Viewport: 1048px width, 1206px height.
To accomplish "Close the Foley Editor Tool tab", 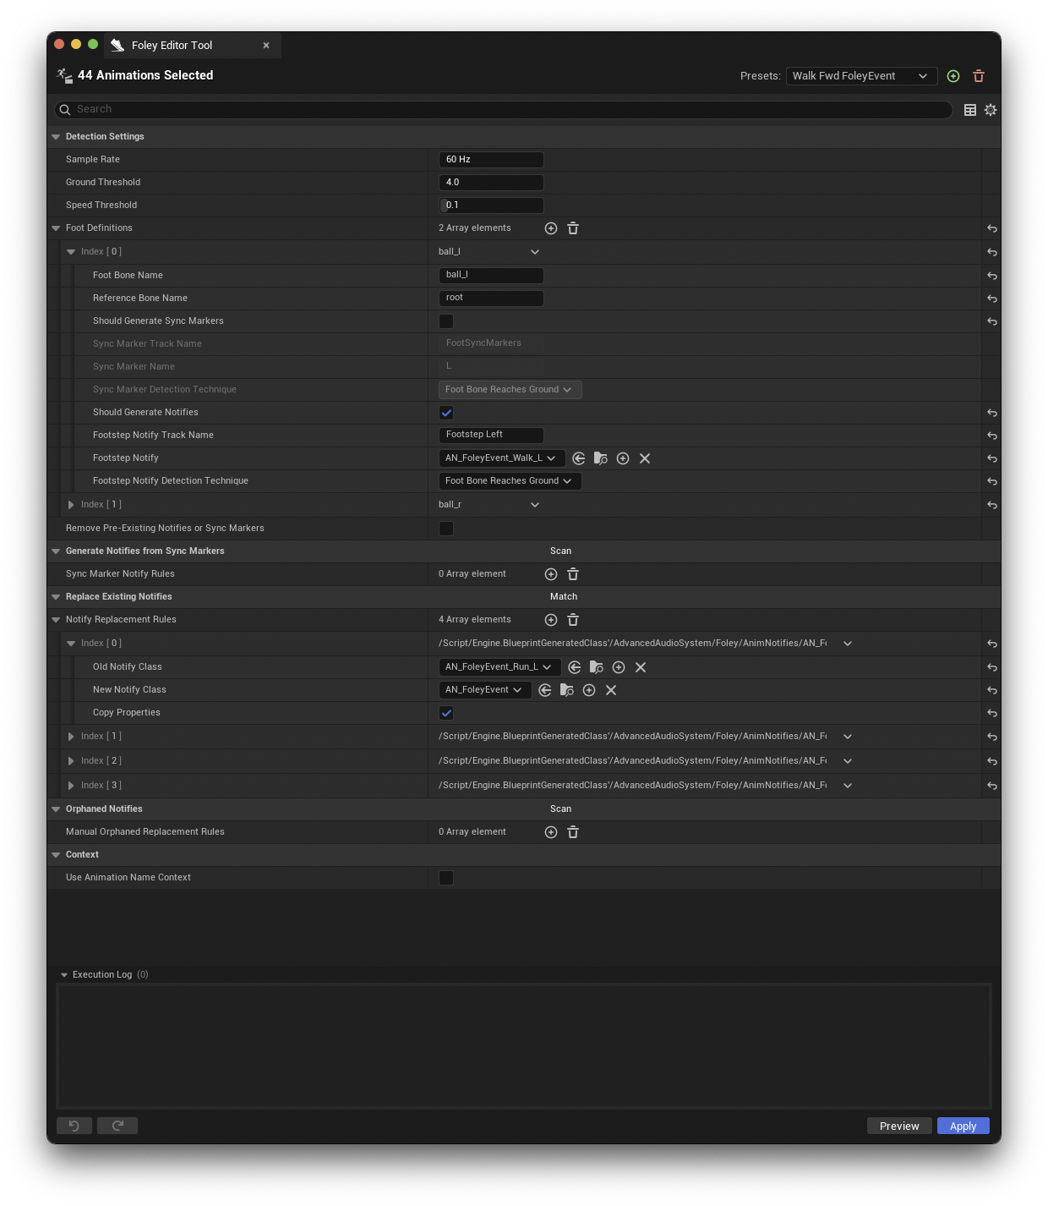I will click(266, 46).
